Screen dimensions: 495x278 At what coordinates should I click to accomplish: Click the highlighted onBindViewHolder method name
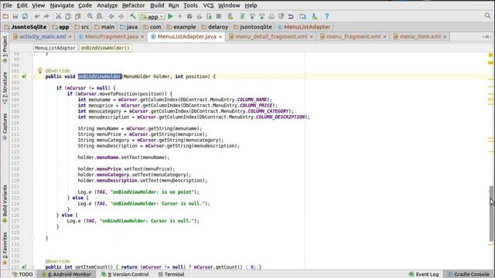[100, 76]
